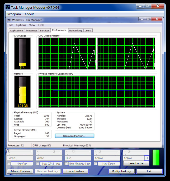Viewport: 170px width, 181px height.
Task: Click Force Restore
Action: pos(75,171)
